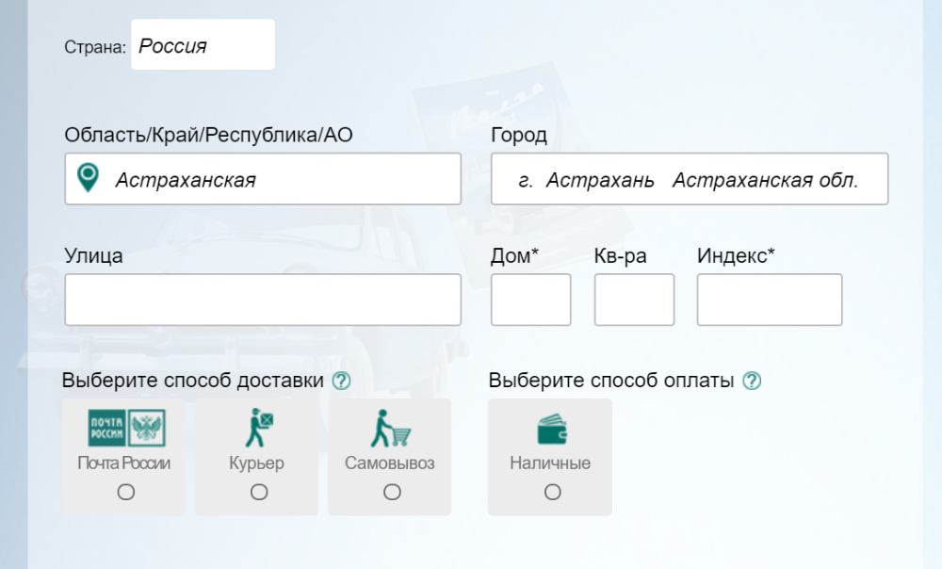Click the Дом house number field
This screenshot has width=942, height=569.
click(531, 300)
